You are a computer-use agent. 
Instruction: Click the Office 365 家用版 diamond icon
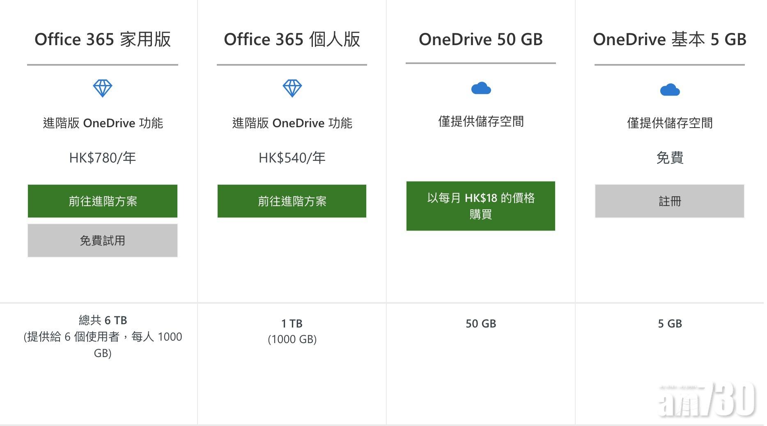click(103, 88)
